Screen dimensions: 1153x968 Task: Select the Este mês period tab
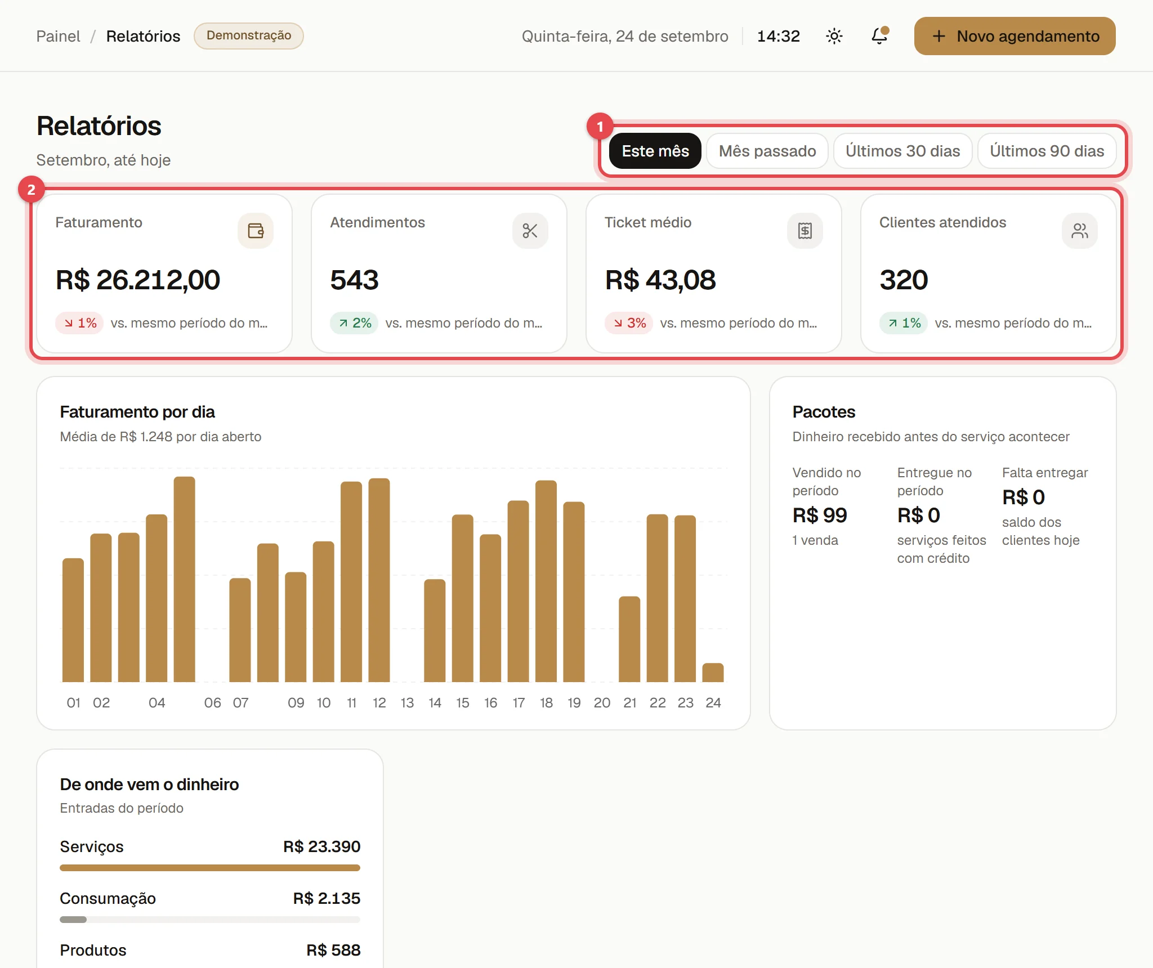click(x=655, y=151)
